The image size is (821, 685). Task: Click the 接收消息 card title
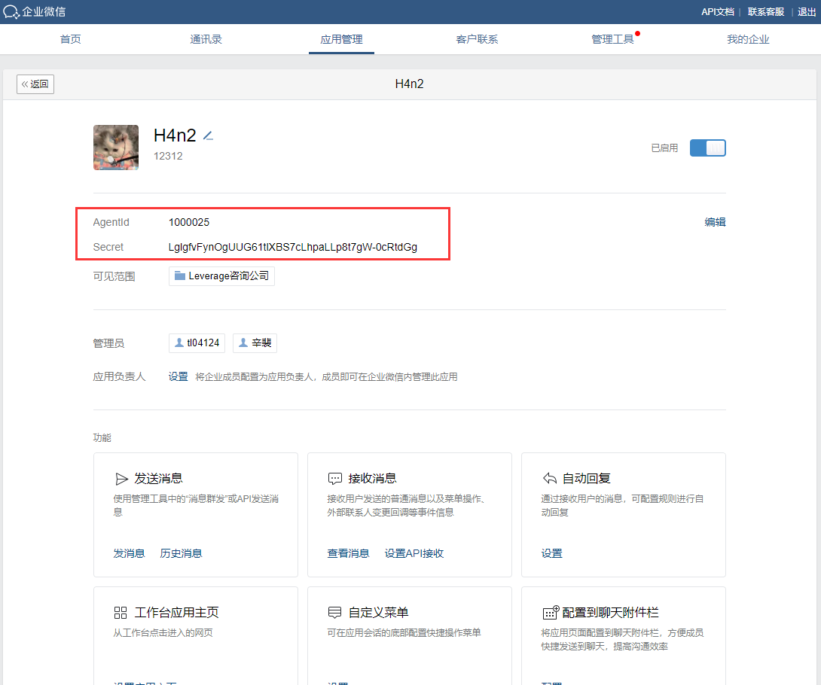click(x=372, y=479)
